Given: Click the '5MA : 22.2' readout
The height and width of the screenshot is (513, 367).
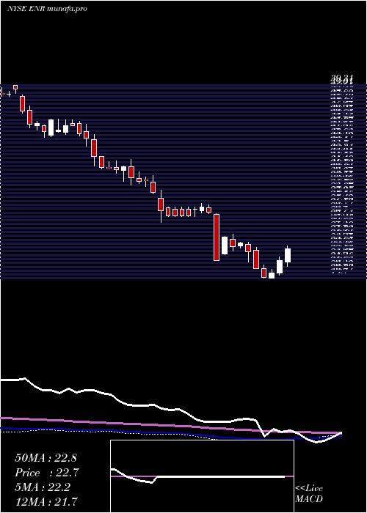Looking at the screenshot, I should [43, 487].
